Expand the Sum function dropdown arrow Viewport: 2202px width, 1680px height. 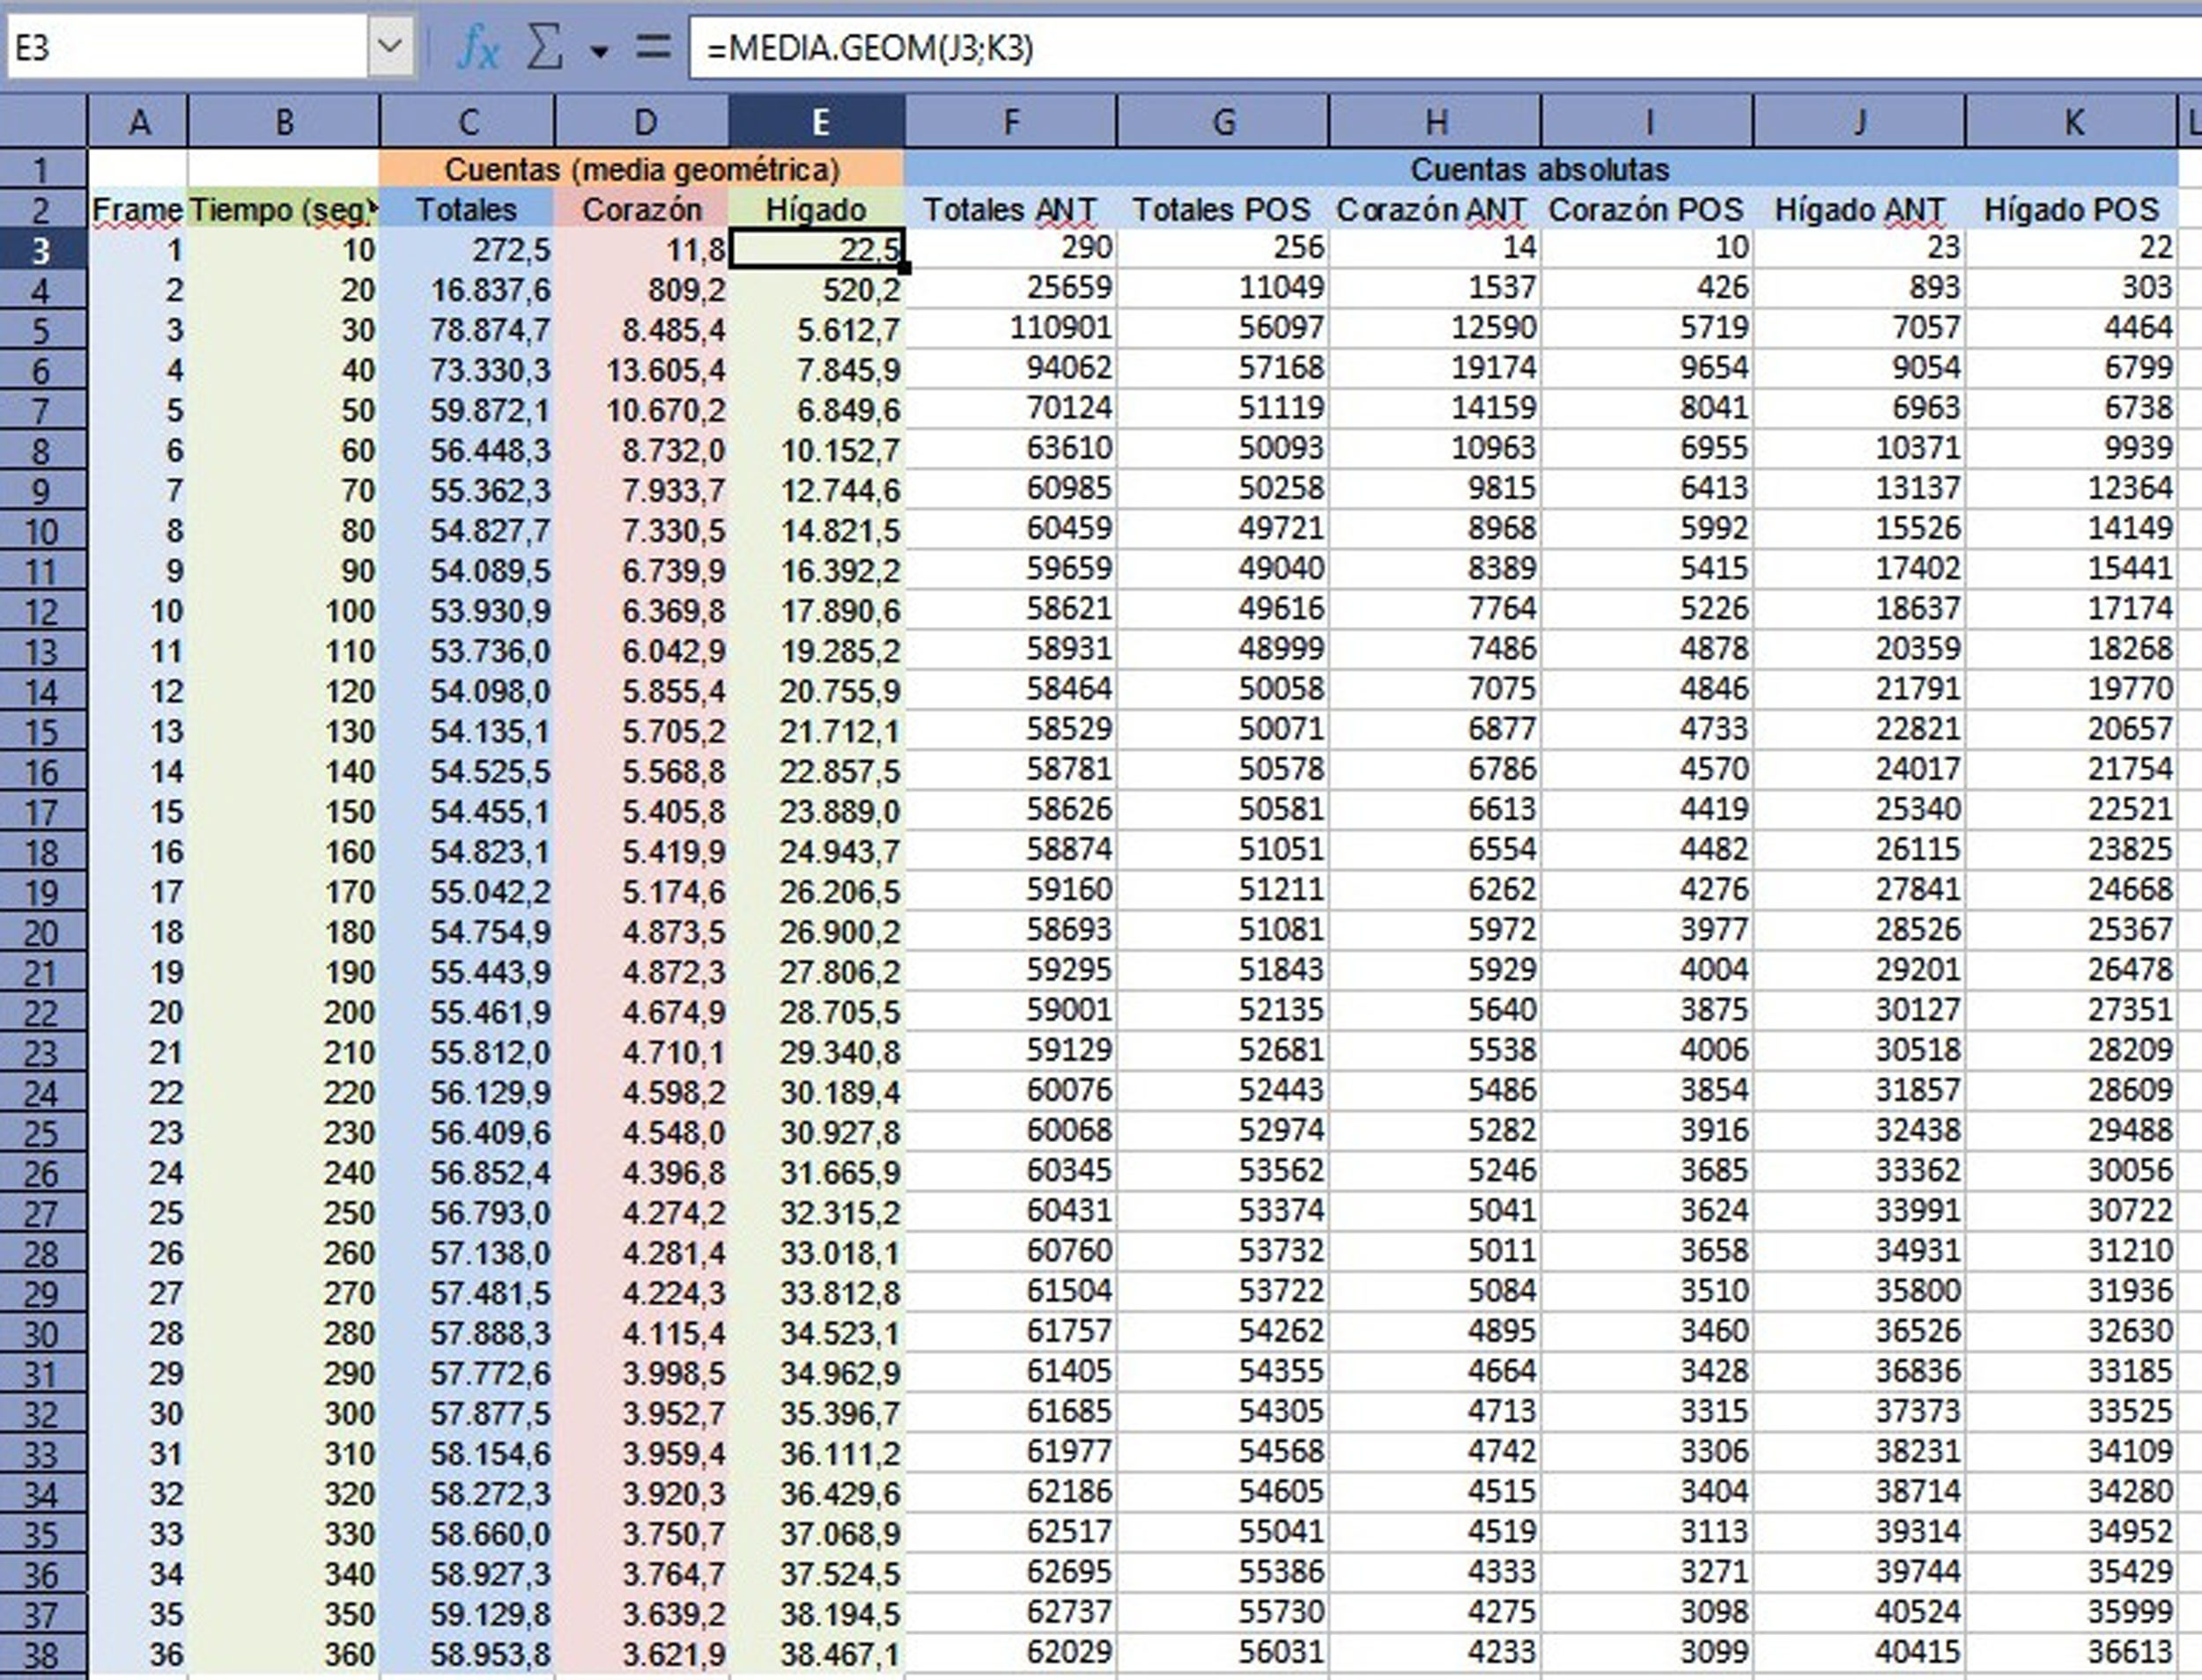599,51
